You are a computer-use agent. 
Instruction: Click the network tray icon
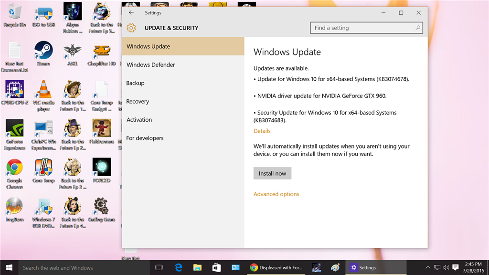[x=437, y=267]
